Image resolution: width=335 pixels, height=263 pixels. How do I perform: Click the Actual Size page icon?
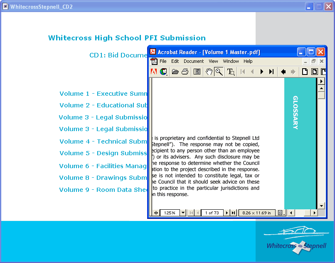(x=305, y=72)
